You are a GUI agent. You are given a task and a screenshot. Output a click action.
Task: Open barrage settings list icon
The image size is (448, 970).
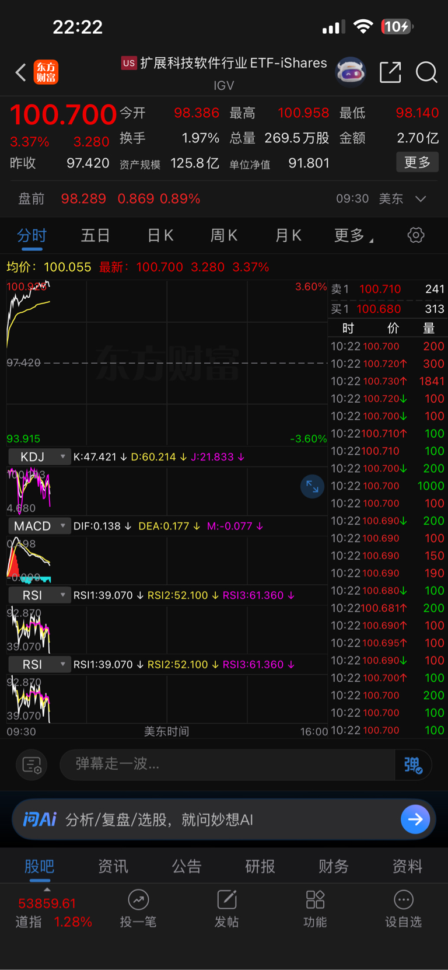click(x=32, y=765)
